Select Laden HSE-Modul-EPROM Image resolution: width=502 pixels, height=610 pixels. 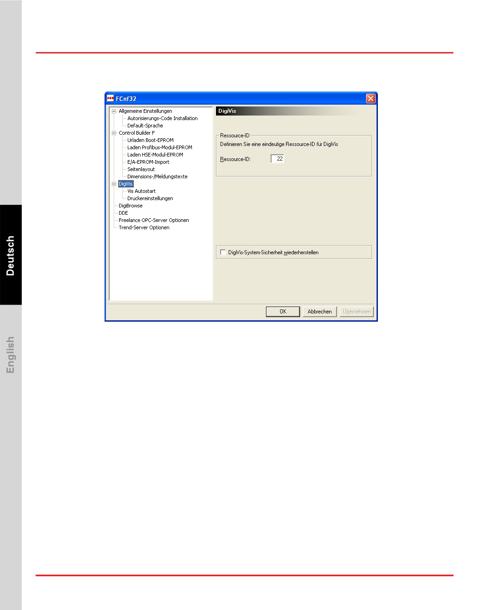(x=155, y=155)
